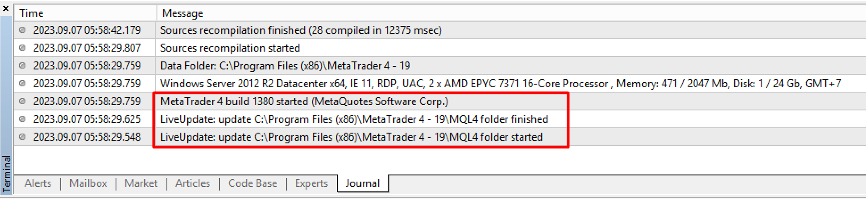This screenshot has height=199, width=866.
Task: Click the bullet icon on the Windows Server 2012 row
Action: tap(22, 83)
